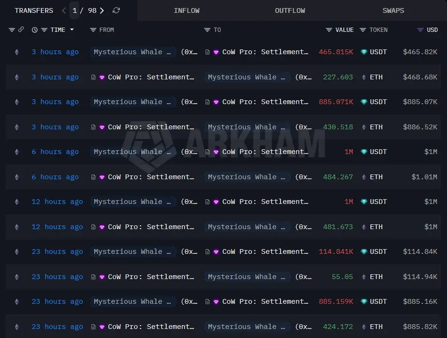Open the TRANSFERS tab
The height and width of the screenshot is (338, 447).
pos(34,10)
